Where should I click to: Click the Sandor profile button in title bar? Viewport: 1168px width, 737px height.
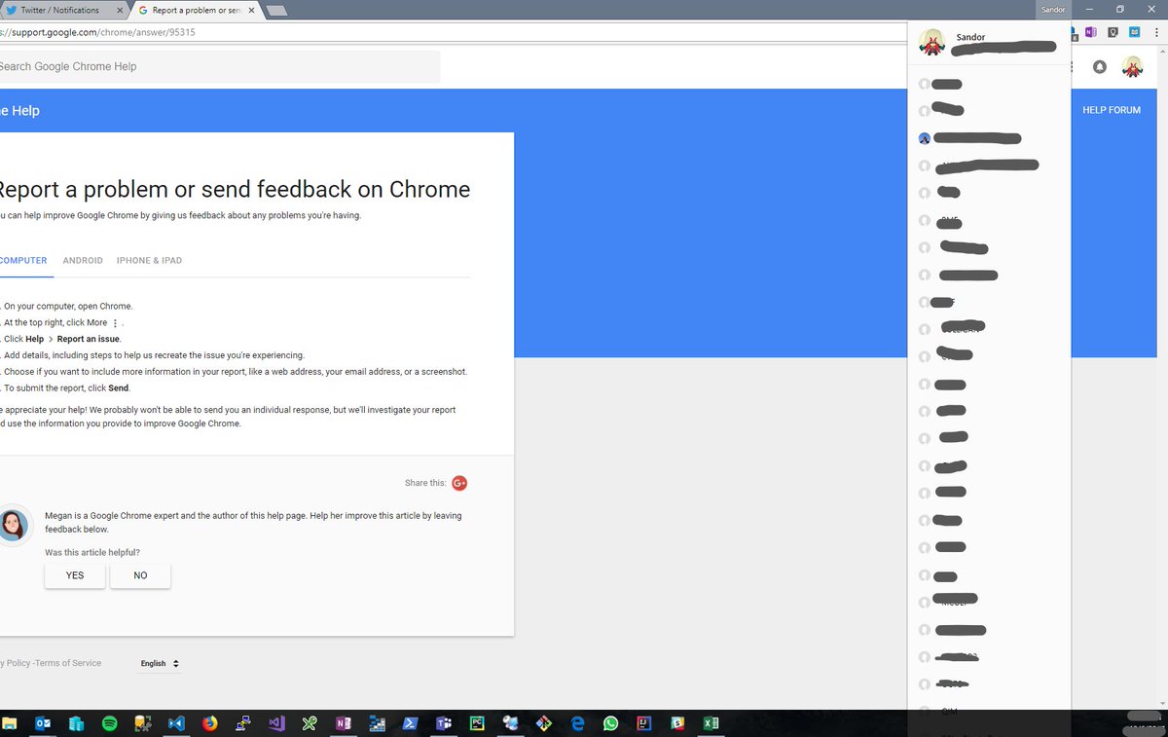[1053, 9]
